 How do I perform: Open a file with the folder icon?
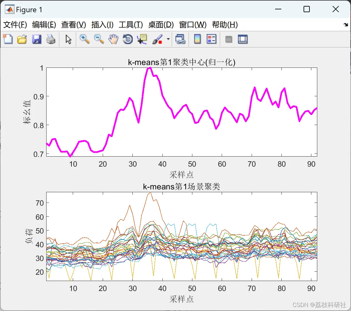22,39
